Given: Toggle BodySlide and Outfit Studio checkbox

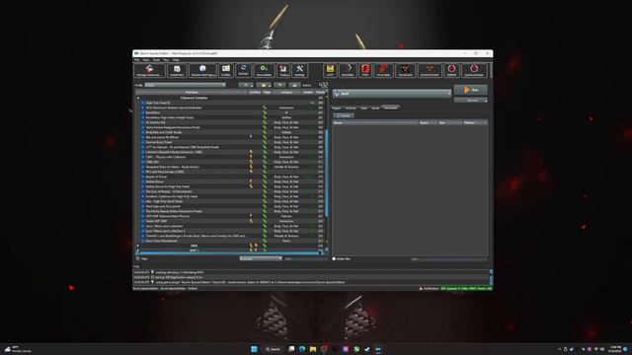Looking at the screenshot, I should click(142, 132).
